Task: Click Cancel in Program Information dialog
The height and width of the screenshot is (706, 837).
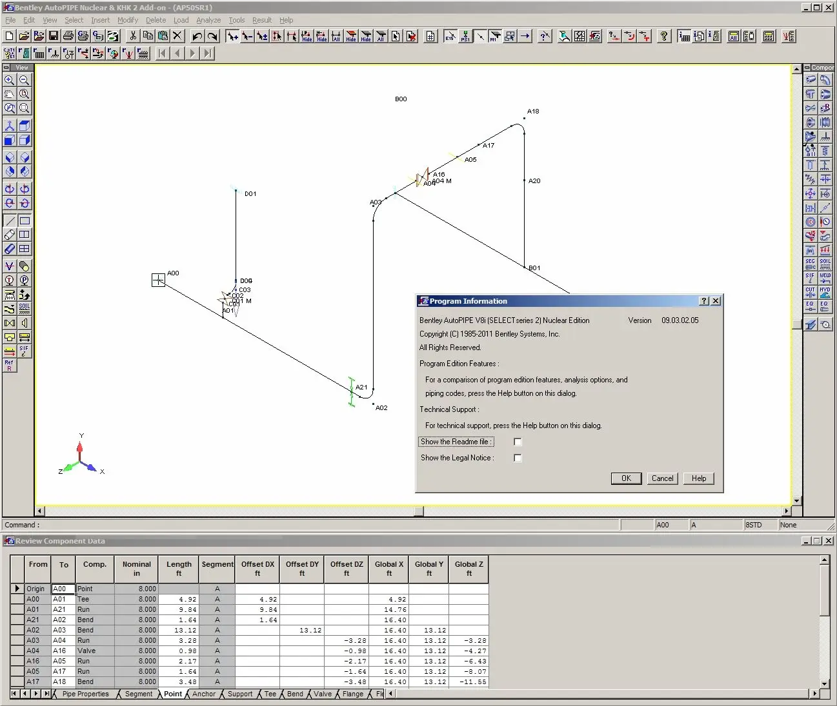Action: (x=662, y=478)
